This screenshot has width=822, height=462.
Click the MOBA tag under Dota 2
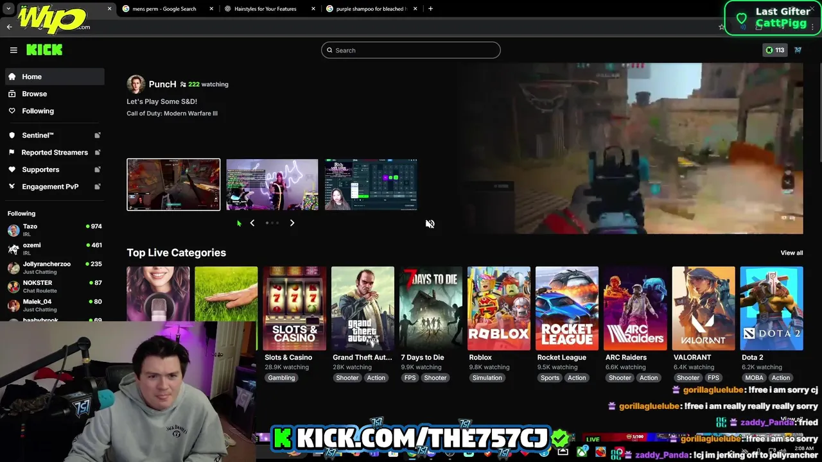click(x=754, y=378)
